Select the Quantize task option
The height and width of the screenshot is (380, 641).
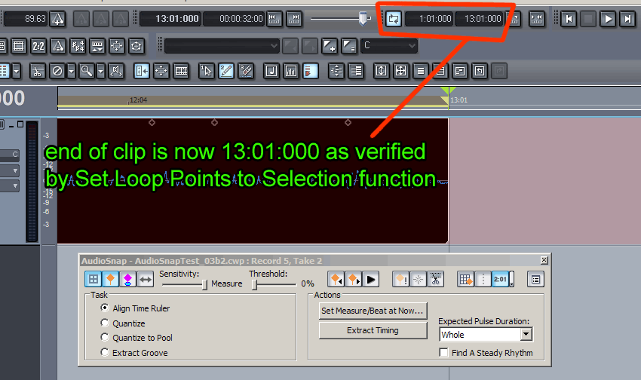click(x=106, y=323)
